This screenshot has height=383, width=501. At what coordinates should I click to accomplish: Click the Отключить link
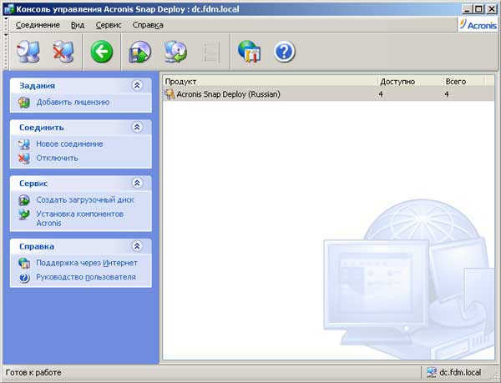pyautogui.click(x=57, y=158)
